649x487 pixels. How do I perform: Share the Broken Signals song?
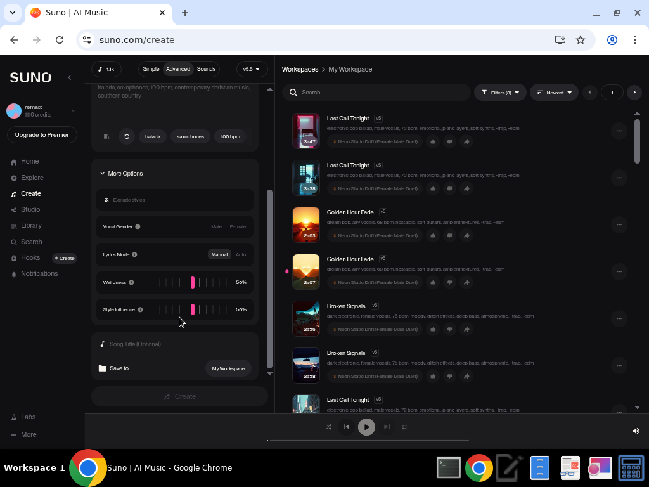(x=466, y=329)
